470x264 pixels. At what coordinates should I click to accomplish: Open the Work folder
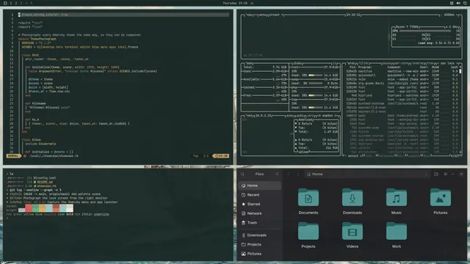click(x=397, y=235)
